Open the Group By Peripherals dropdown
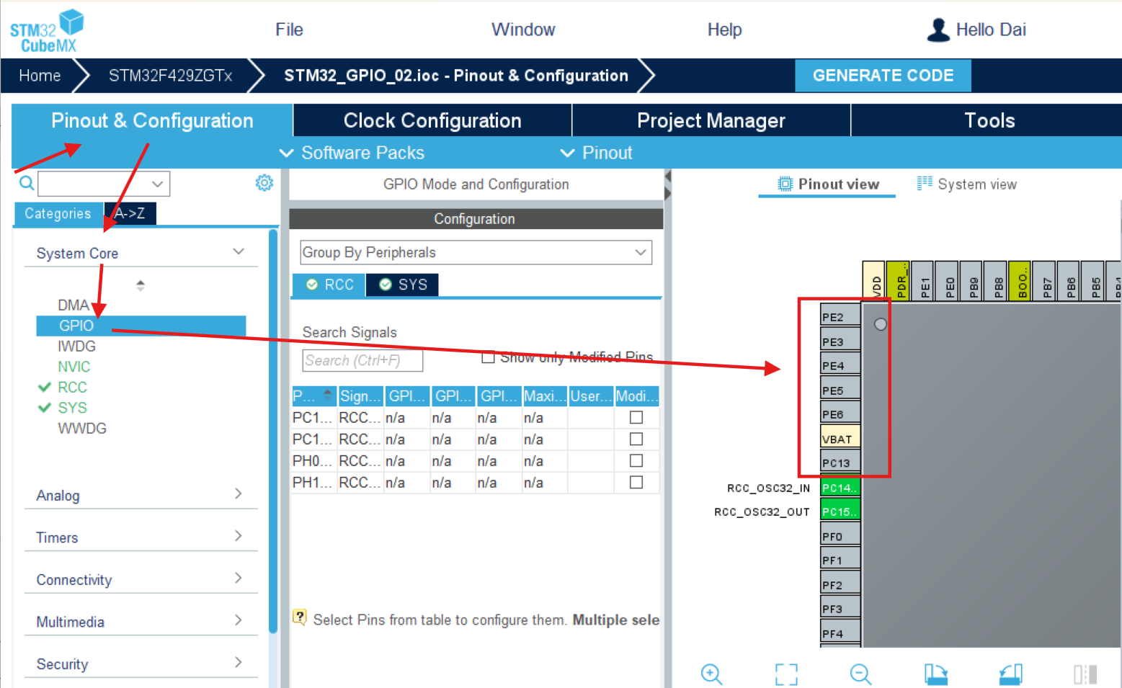This screenshot has width=1122, height=688. pyautogui.click(x=476, y=252)
